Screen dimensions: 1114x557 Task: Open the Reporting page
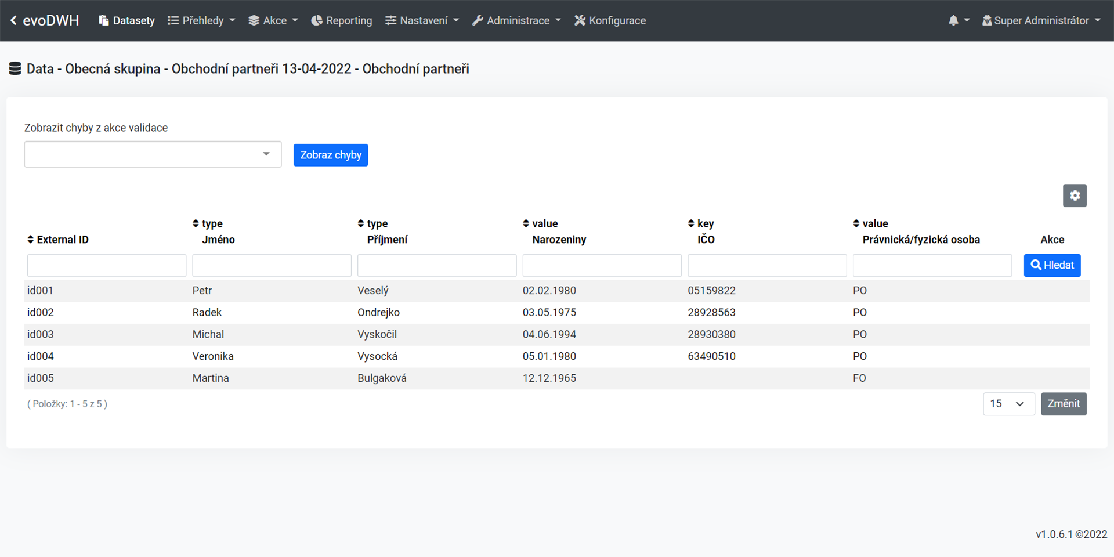pos(342,20)
